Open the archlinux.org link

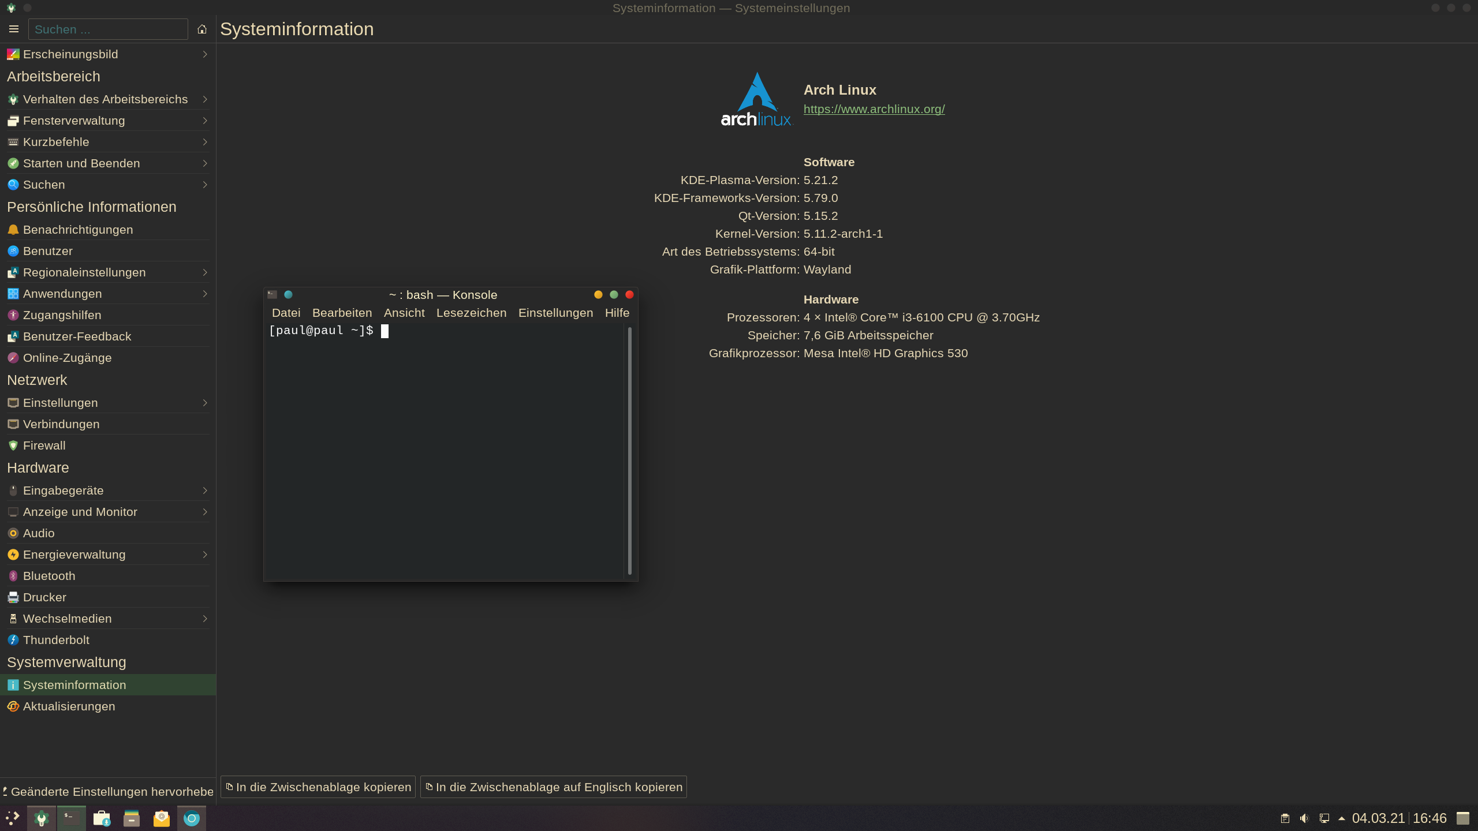874,108
